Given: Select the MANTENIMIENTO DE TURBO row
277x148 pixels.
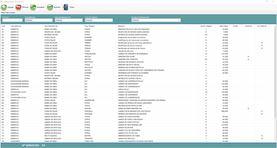Looking at the screenshot, I should click(x=129, y=136).
